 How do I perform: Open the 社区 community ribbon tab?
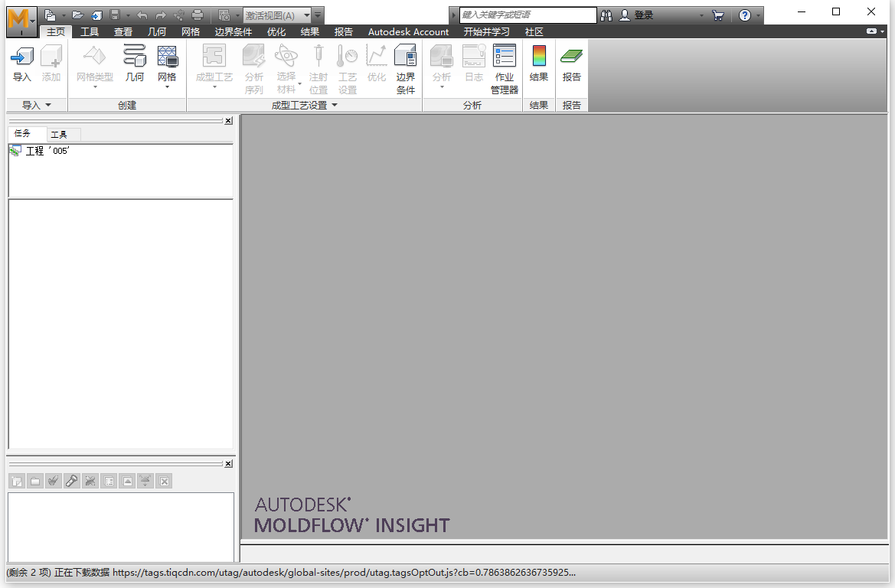534,32
